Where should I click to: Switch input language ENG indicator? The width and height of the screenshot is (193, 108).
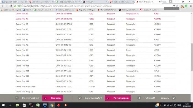(179, 105)
